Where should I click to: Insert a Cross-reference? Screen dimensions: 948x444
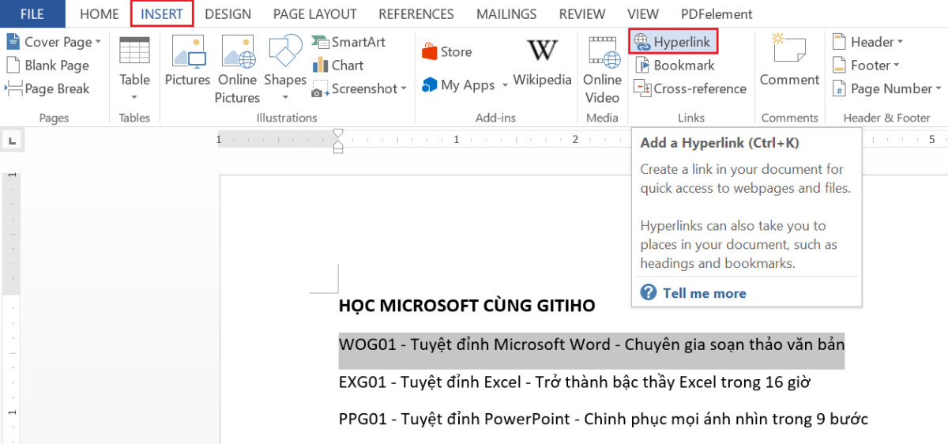point(690,88)
